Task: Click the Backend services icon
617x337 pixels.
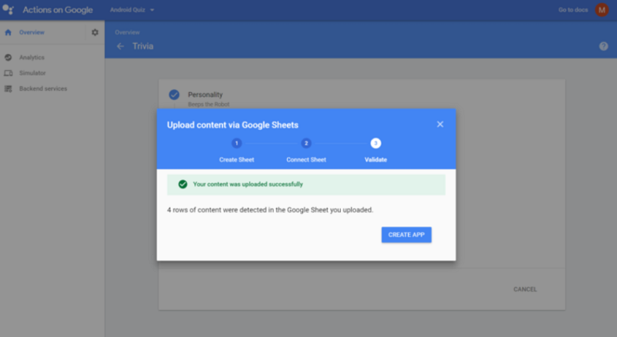Action: 8,88
